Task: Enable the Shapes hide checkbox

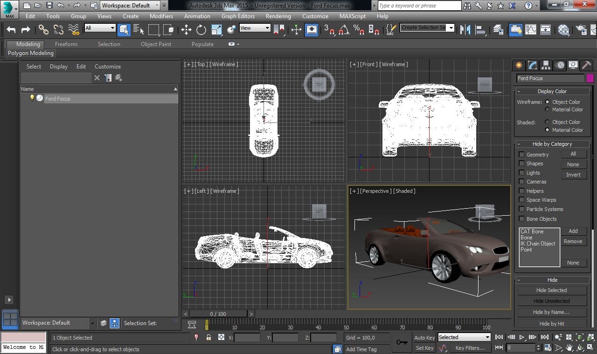Action: point(521,163)
